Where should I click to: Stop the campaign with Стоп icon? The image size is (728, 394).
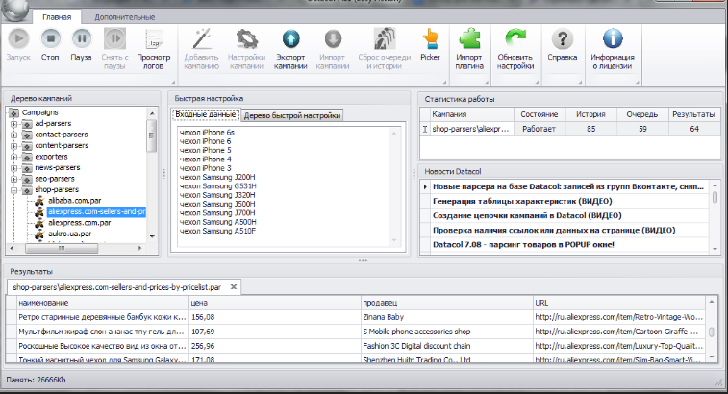click(50, 39)
